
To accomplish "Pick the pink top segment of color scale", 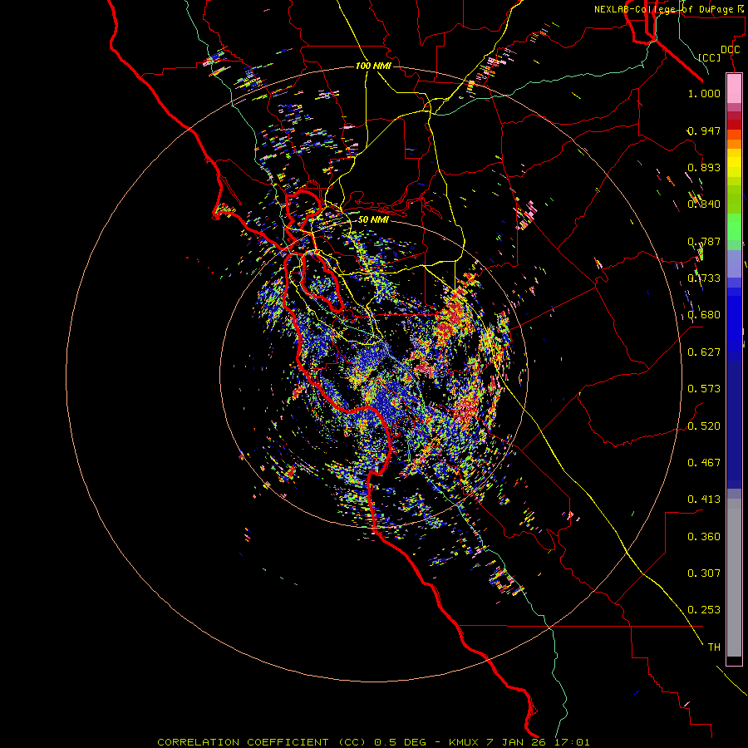I will [734, 88].
